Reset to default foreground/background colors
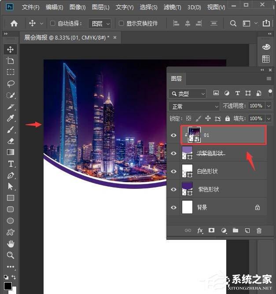276x294 pixels. click(x=6, y=277)
